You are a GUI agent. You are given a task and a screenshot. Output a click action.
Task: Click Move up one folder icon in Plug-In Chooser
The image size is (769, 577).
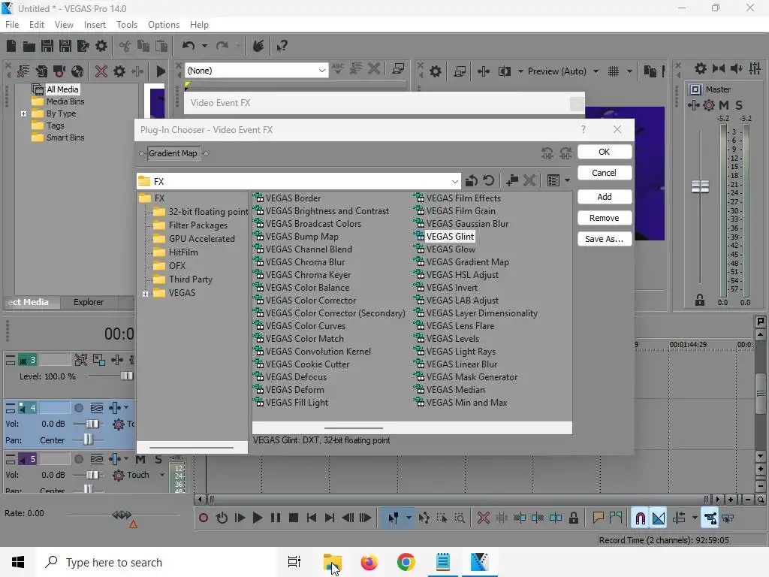[471, 180]
